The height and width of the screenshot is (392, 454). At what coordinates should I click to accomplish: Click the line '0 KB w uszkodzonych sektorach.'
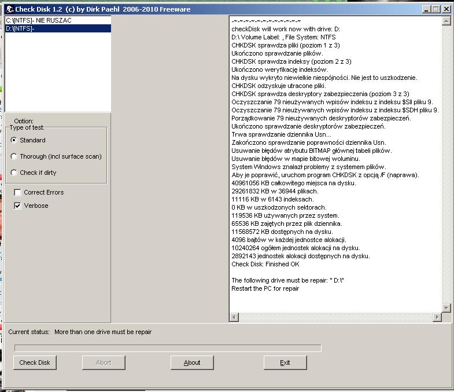pyautogui.click(x=279, y=208)
